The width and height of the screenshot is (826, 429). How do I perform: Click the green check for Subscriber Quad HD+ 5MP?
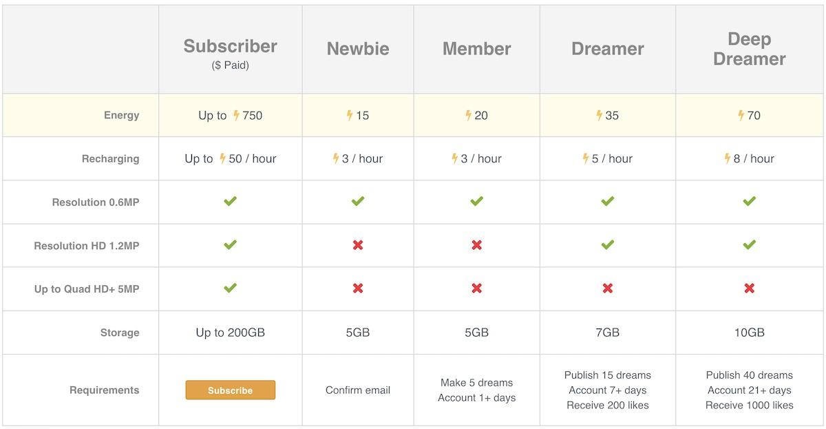tap(231, 288)
